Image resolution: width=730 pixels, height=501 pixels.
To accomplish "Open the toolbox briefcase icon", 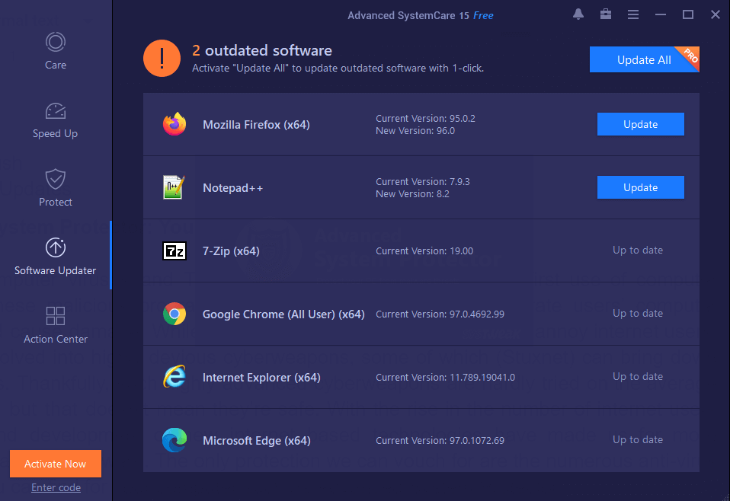I will coord(606,14).
